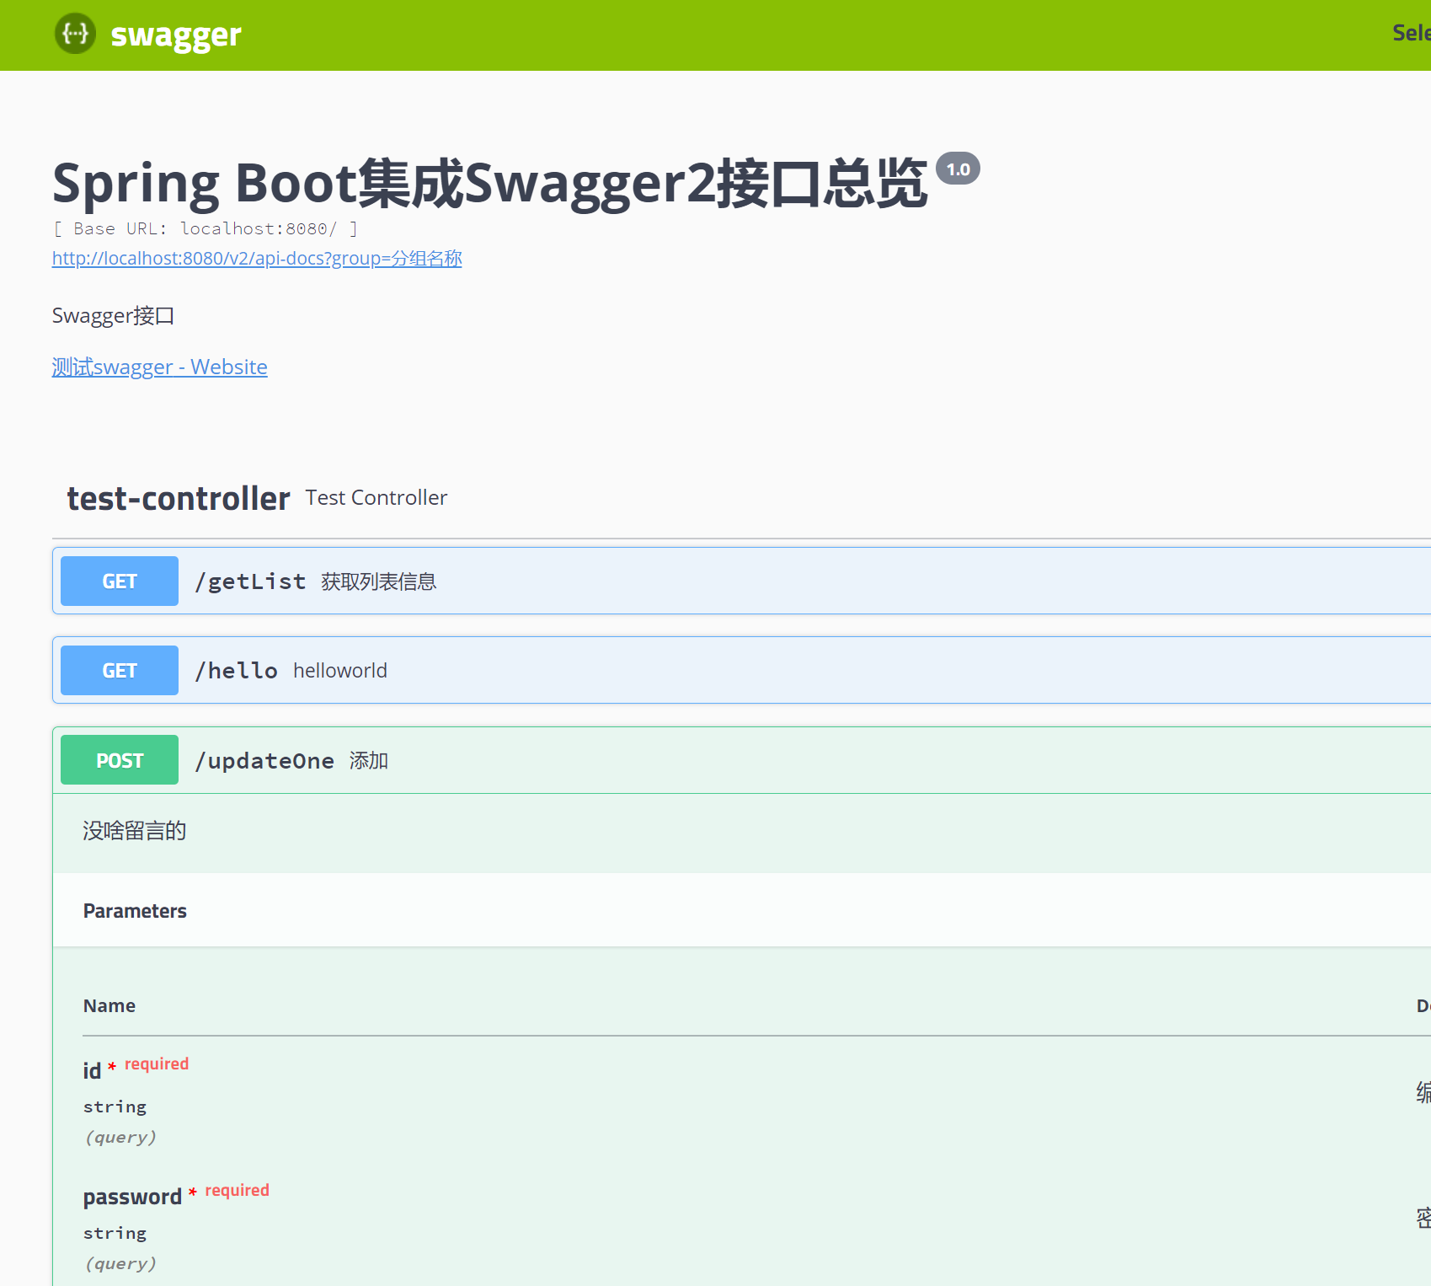The width and height of the screenshot is (1431, 1286).
Task: Click the password parameter name
Action: tap(132, 1198)
